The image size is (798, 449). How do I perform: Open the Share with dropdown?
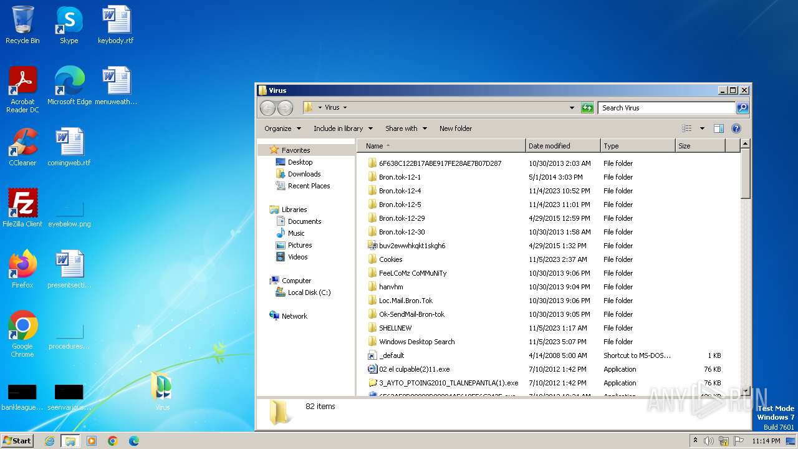(406, 128)
